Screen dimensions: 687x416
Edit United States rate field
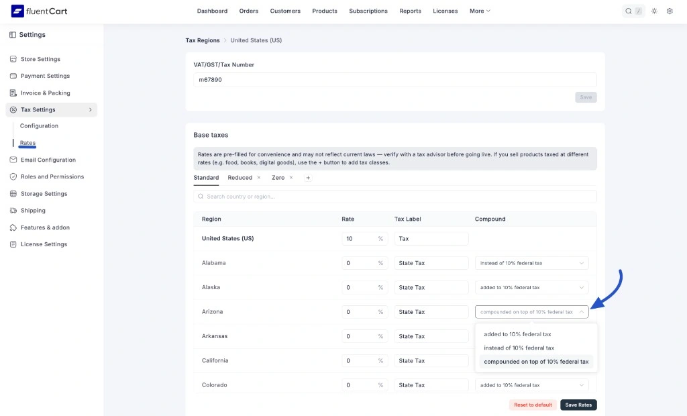[x=364, y=238]
